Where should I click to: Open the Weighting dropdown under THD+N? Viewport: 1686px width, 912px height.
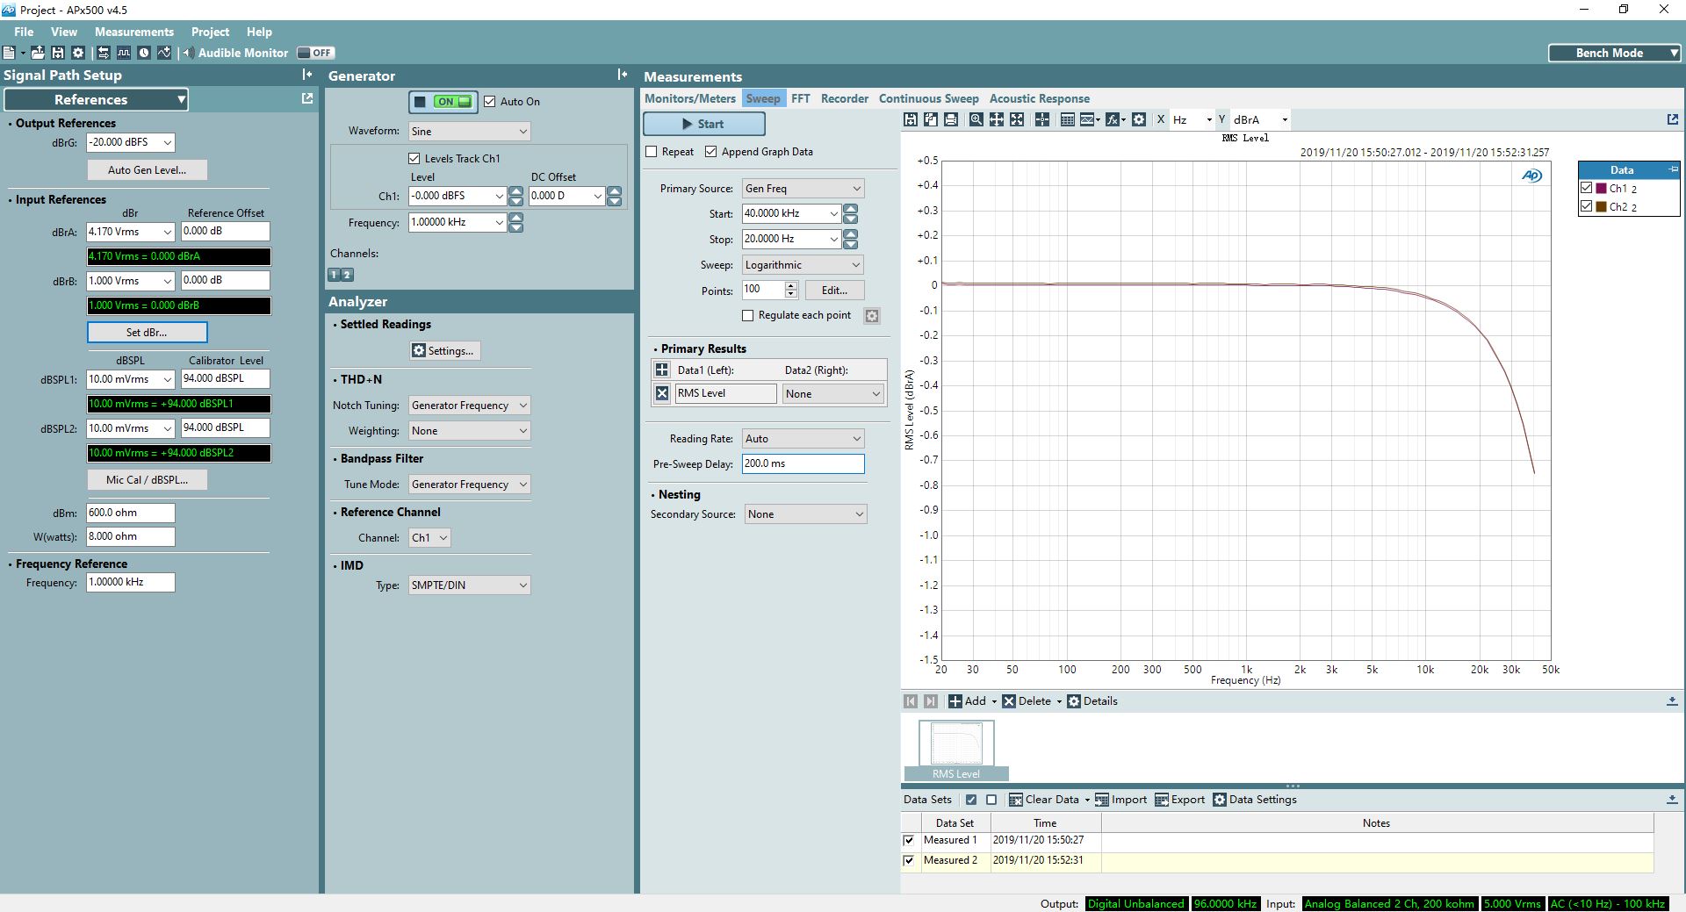tap(469, 431)
